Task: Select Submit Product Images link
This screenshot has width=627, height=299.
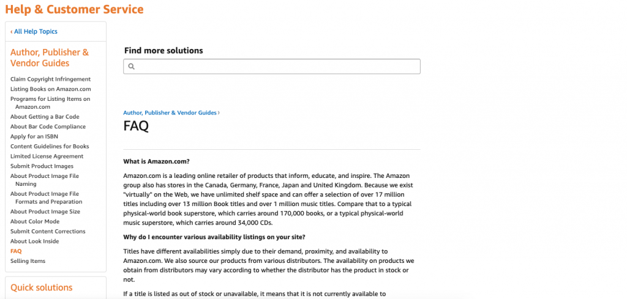Action: [x=42, y=166]
